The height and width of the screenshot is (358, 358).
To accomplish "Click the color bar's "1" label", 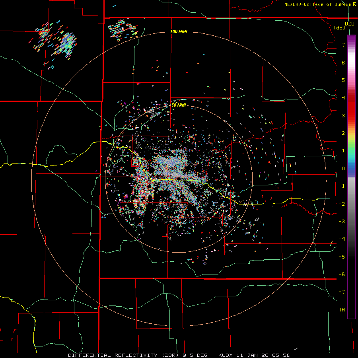I will coord(343,151).
